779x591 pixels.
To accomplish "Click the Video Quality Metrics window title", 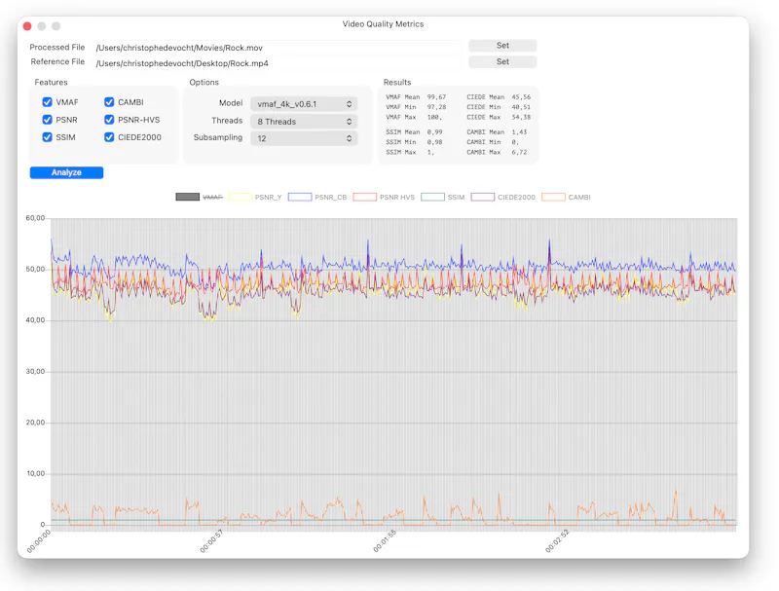I will 383,23.
